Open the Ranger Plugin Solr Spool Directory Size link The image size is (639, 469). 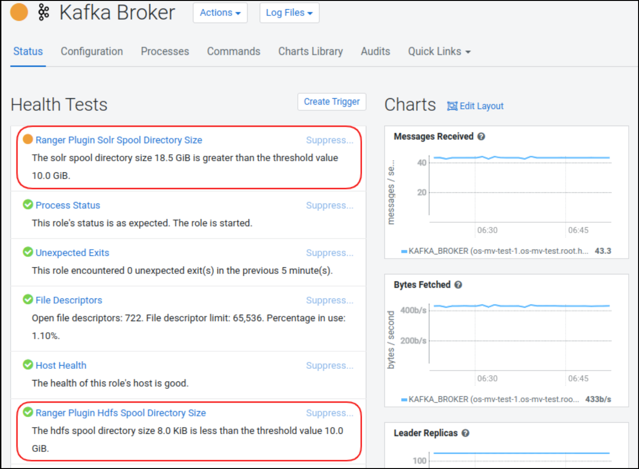(x=119, y=140)
